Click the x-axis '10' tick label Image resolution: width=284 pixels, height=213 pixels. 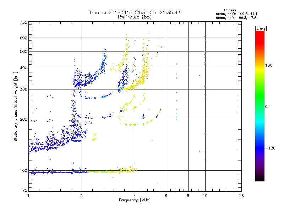(x=205, y=196)
